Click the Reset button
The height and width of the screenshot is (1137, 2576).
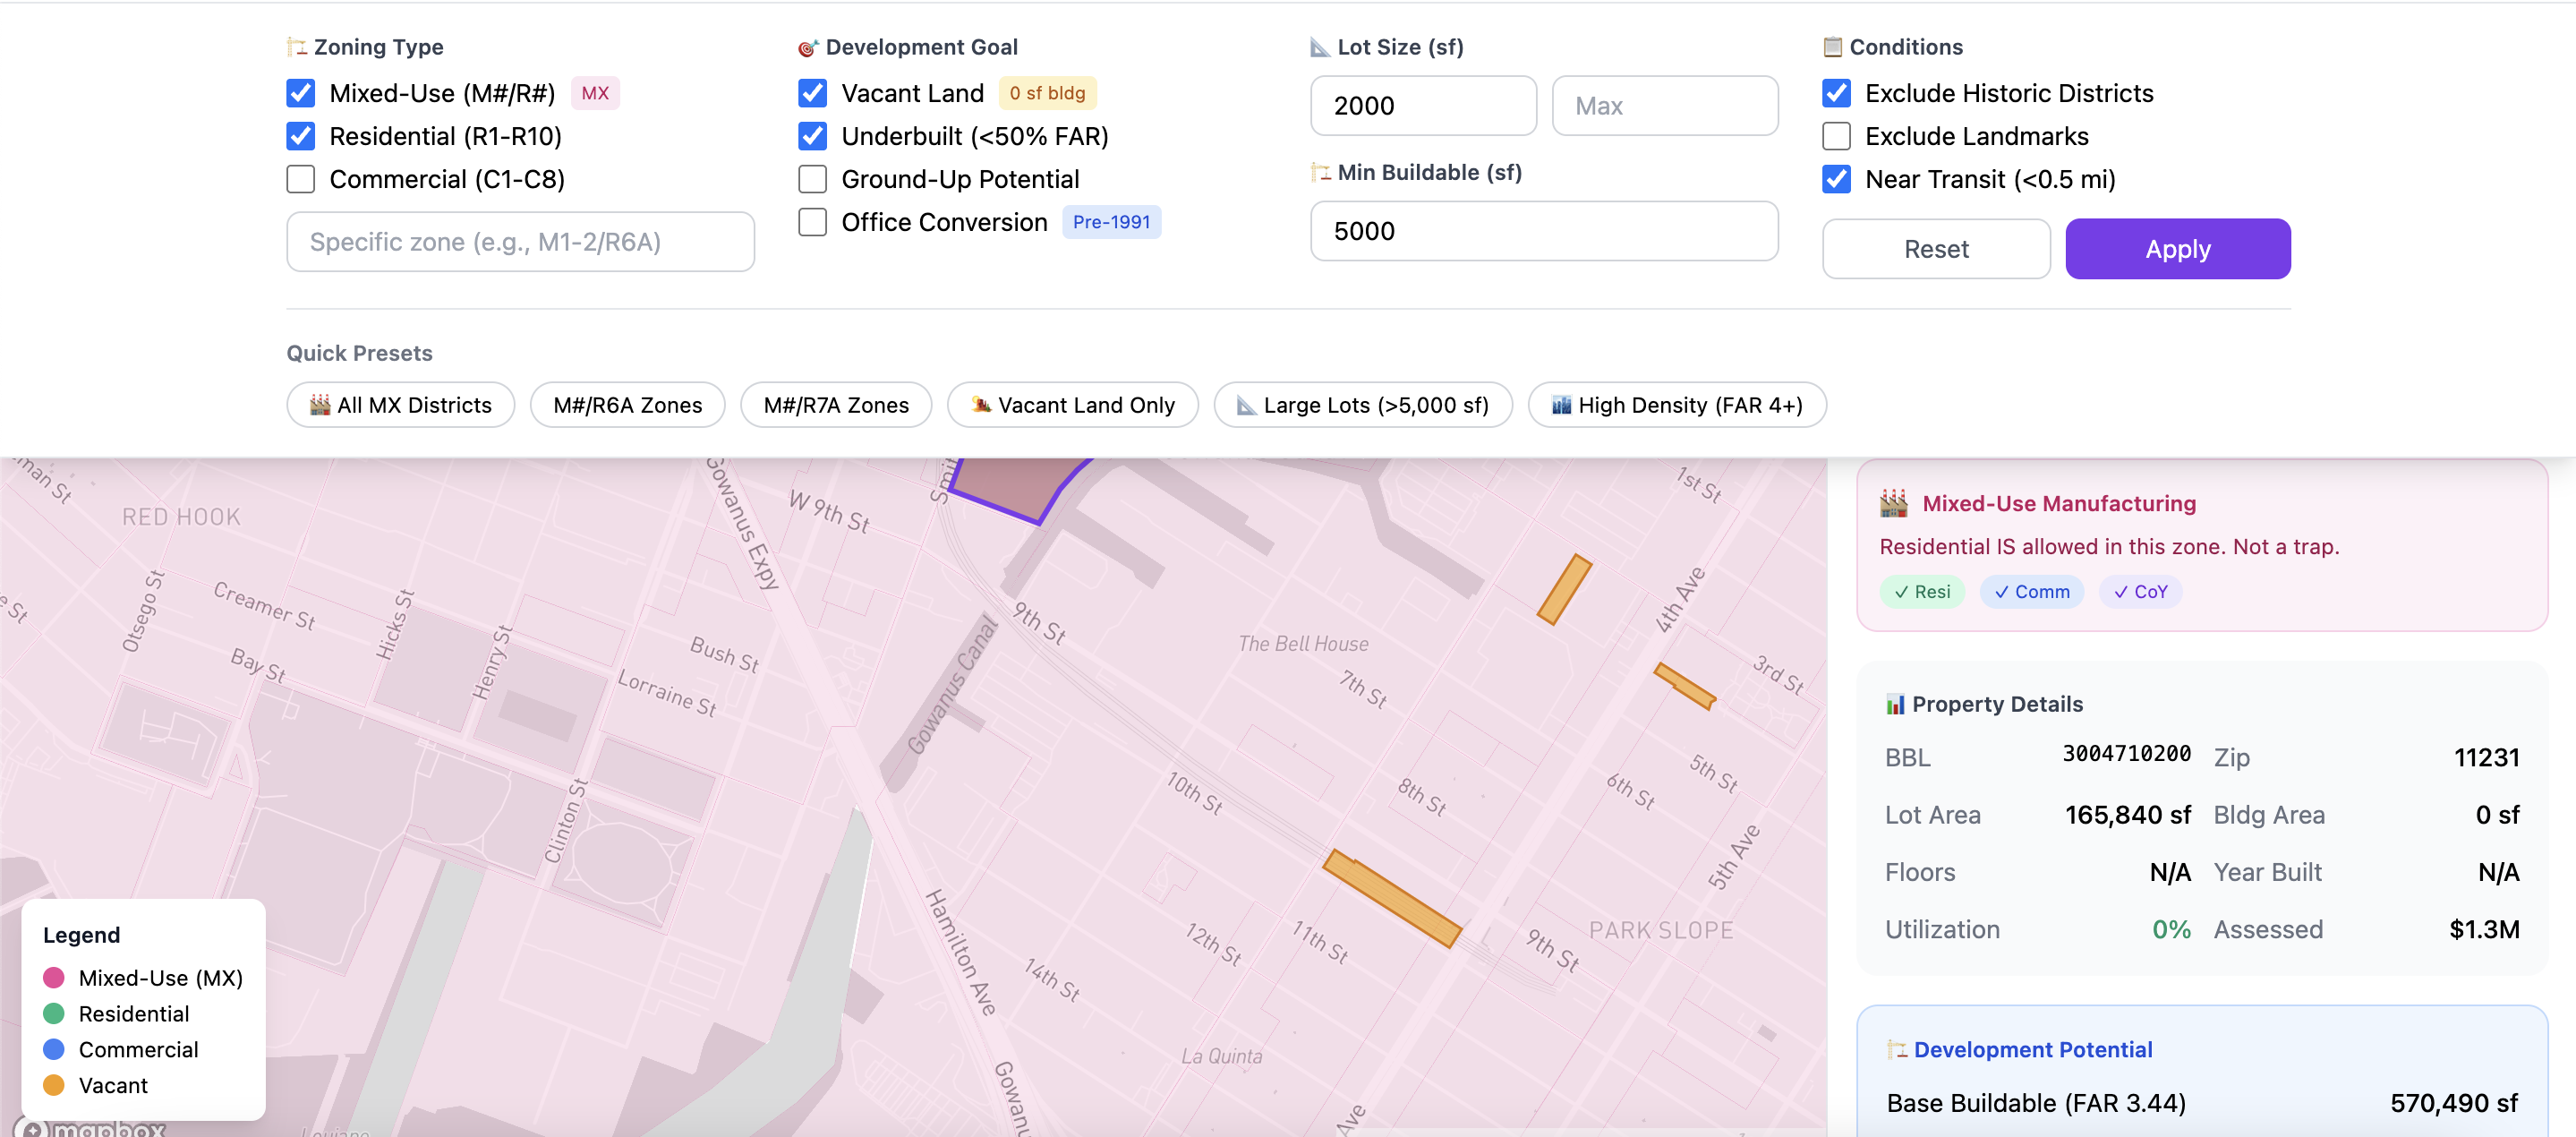1935,249
